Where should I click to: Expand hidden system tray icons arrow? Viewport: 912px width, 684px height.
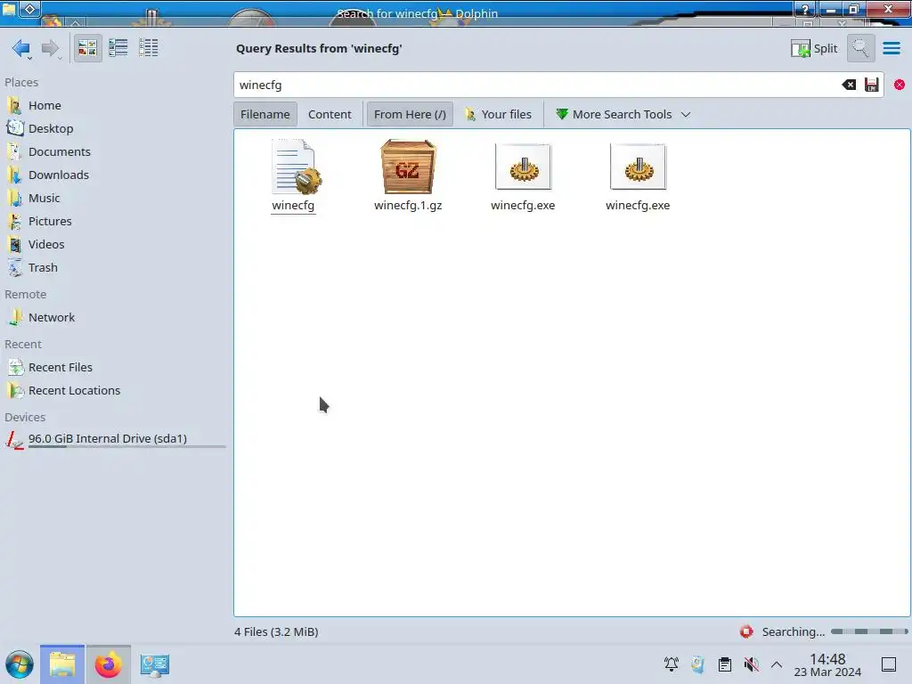777,664
